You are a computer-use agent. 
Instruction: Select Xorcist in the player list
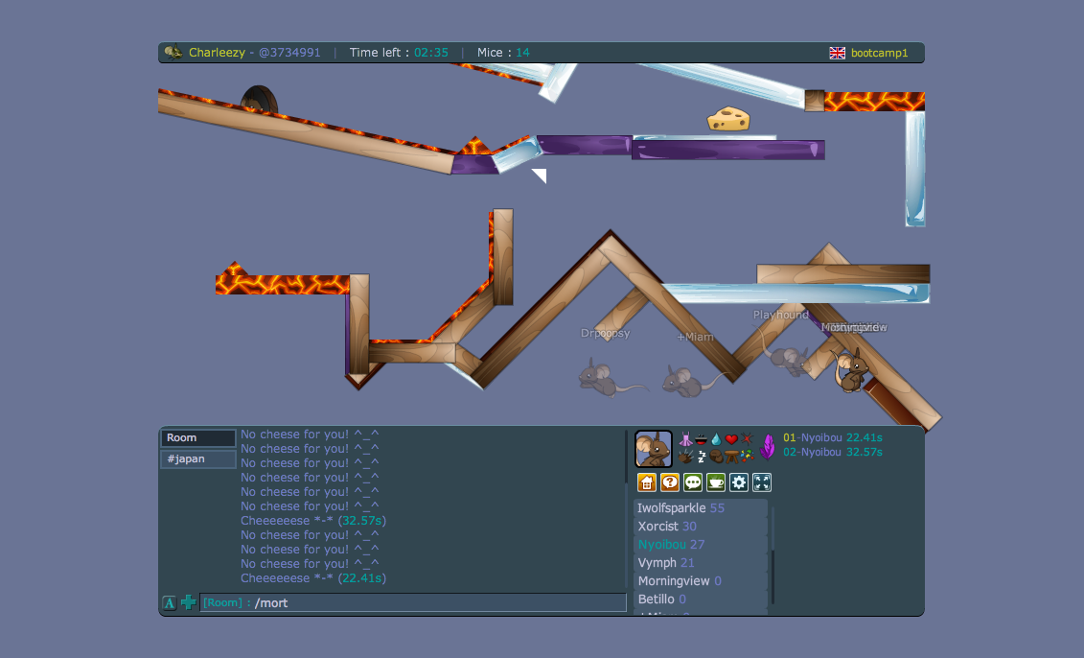click(701, 527)
